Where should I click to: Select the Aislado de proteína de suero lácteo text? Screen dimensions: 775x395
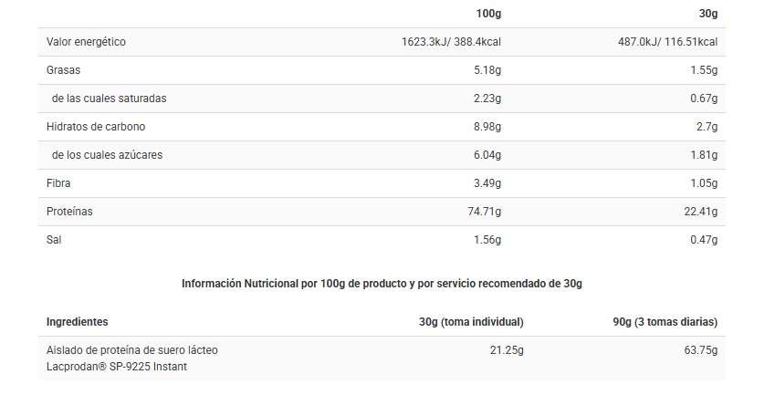(132, 350)
